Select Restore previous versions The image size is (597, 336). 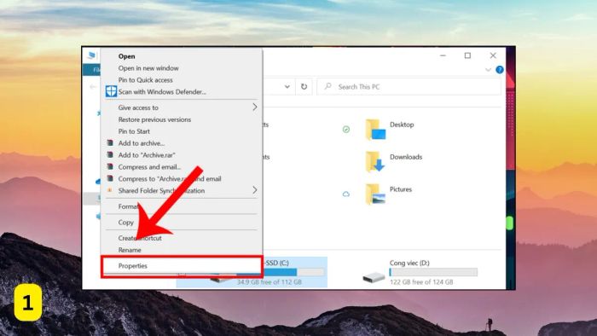point(154,119)
